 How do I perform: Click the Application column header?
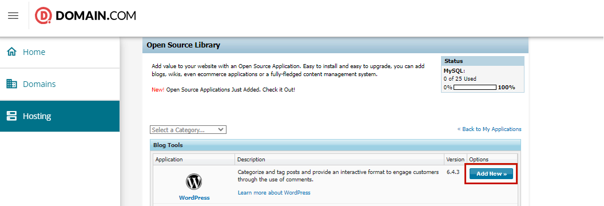[169, 160]
